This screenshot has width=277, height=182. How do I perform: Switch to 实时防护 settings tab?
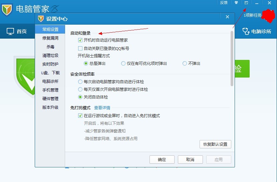[x=50, y=64]
